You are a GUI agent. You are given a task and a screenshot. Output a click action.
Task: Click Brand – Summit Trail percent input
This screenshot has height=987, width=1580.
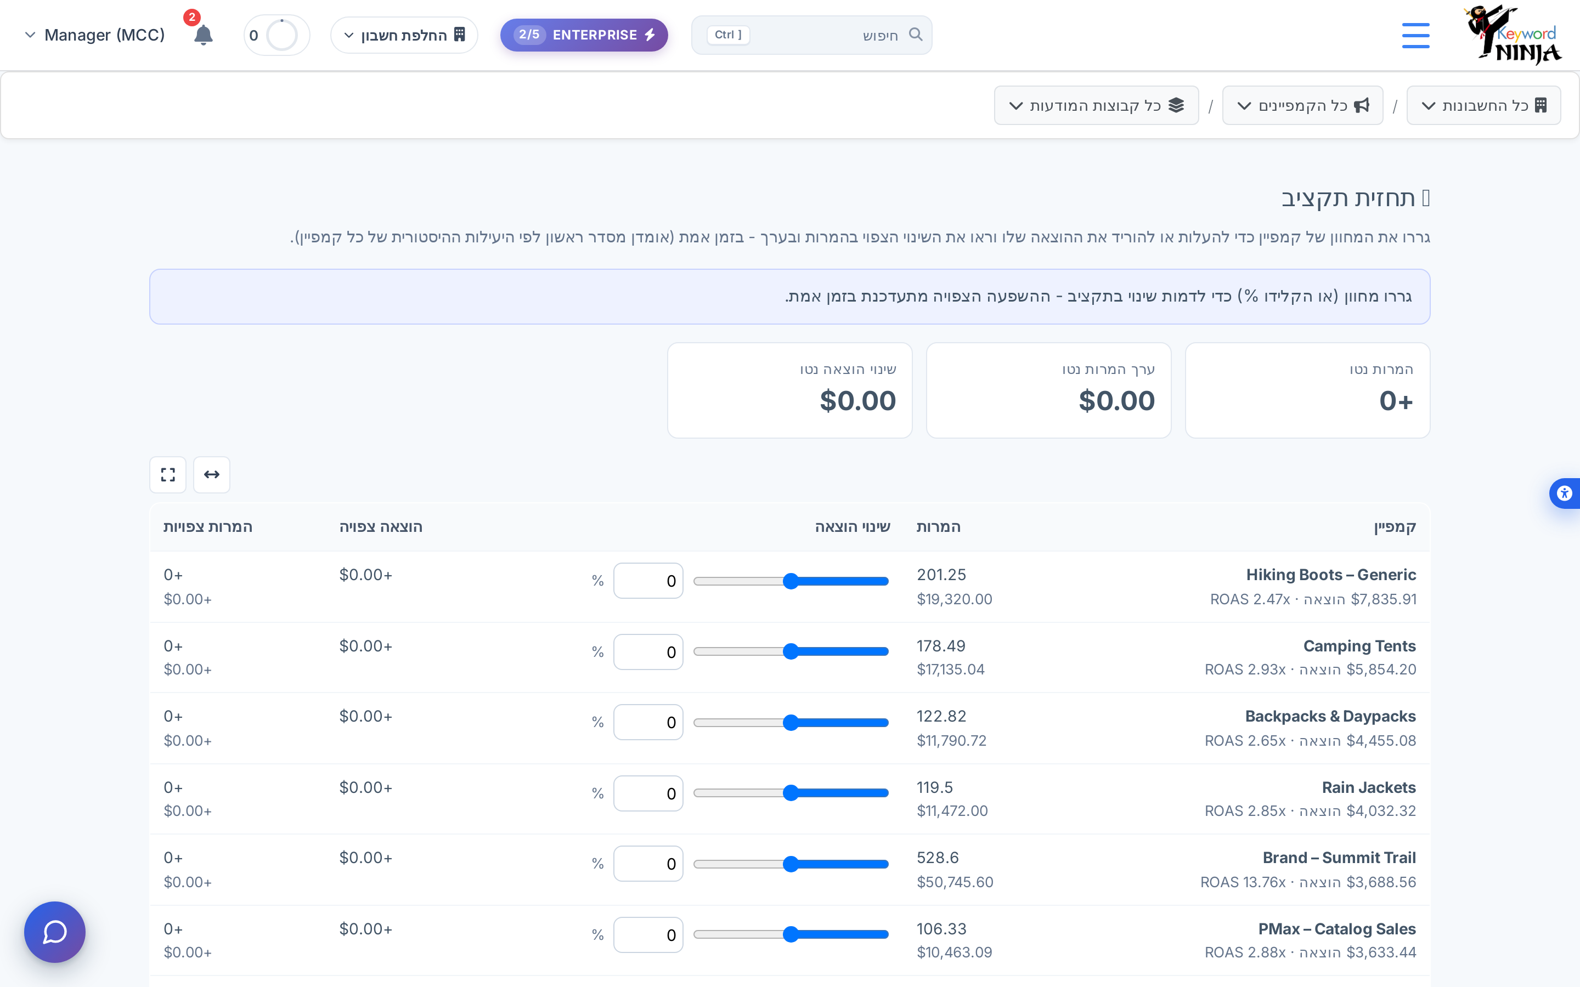click(x=648, y=864)
